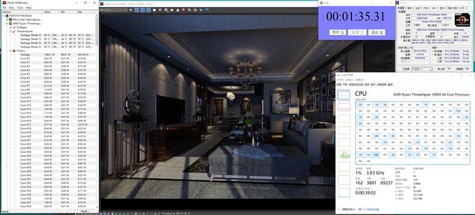Open the Tools menu in HWMonitor
475x215 pixels.
(20, 8)
